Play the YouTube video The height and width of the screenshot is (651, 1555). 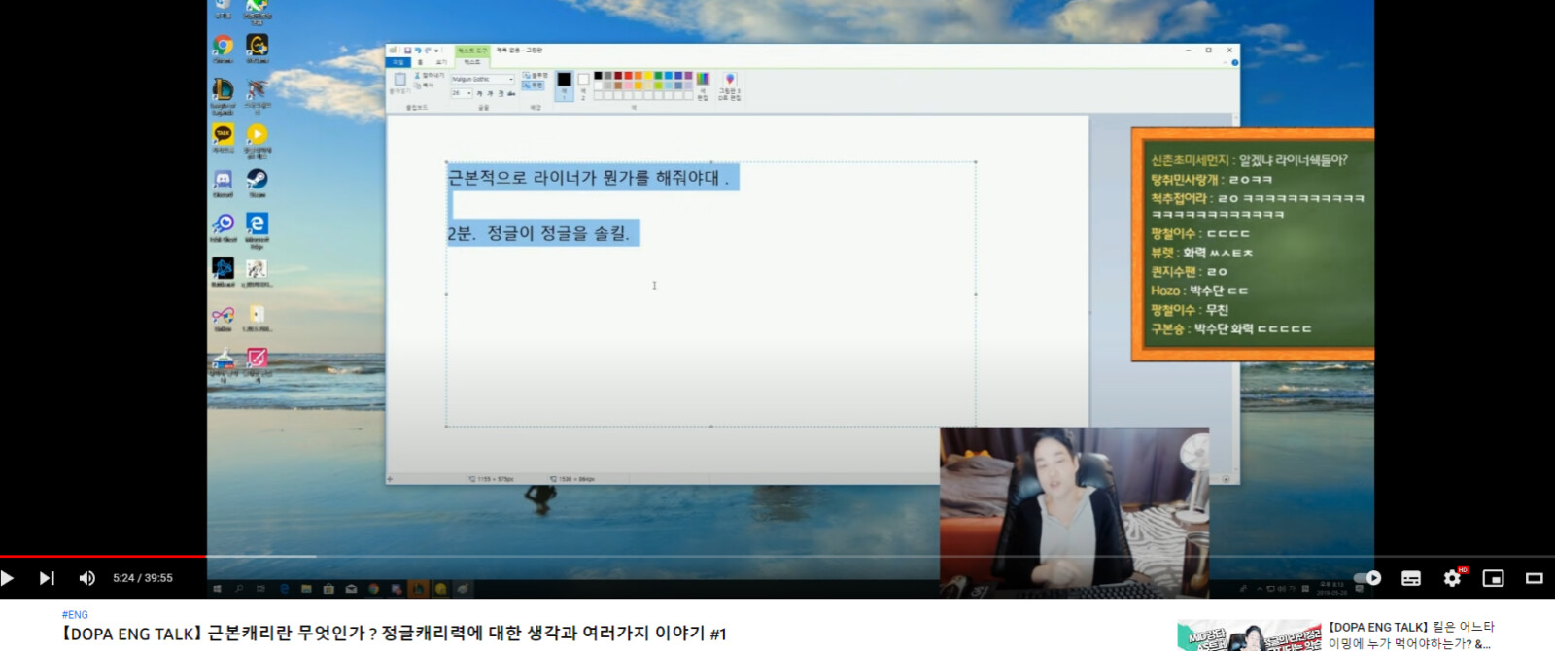pyautogui.click(x=7, y=578)
